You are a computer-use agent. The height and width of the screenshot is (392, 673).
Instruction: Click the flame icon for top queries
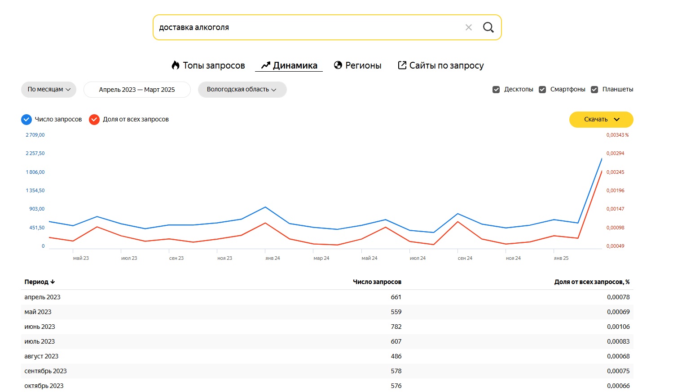pyautogui.click(x=176, y=65)
